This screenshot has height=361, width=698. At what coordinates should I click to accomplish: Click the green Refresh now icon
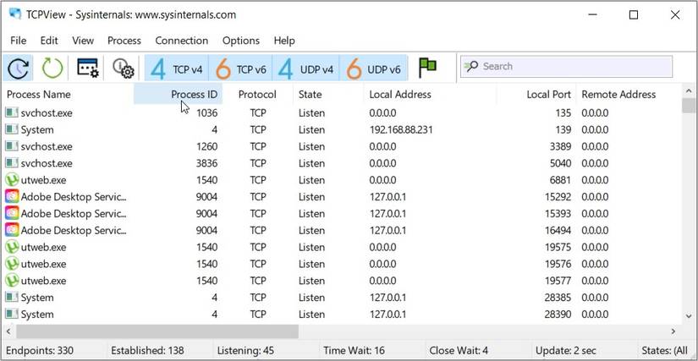click(x=52, y=68)
